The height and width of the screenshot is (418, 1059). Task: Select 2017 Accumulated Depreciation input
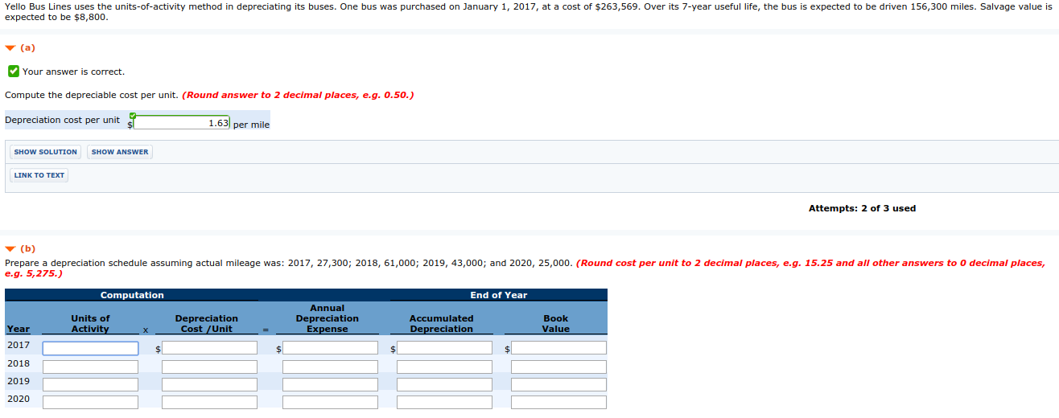click(444, 348)
